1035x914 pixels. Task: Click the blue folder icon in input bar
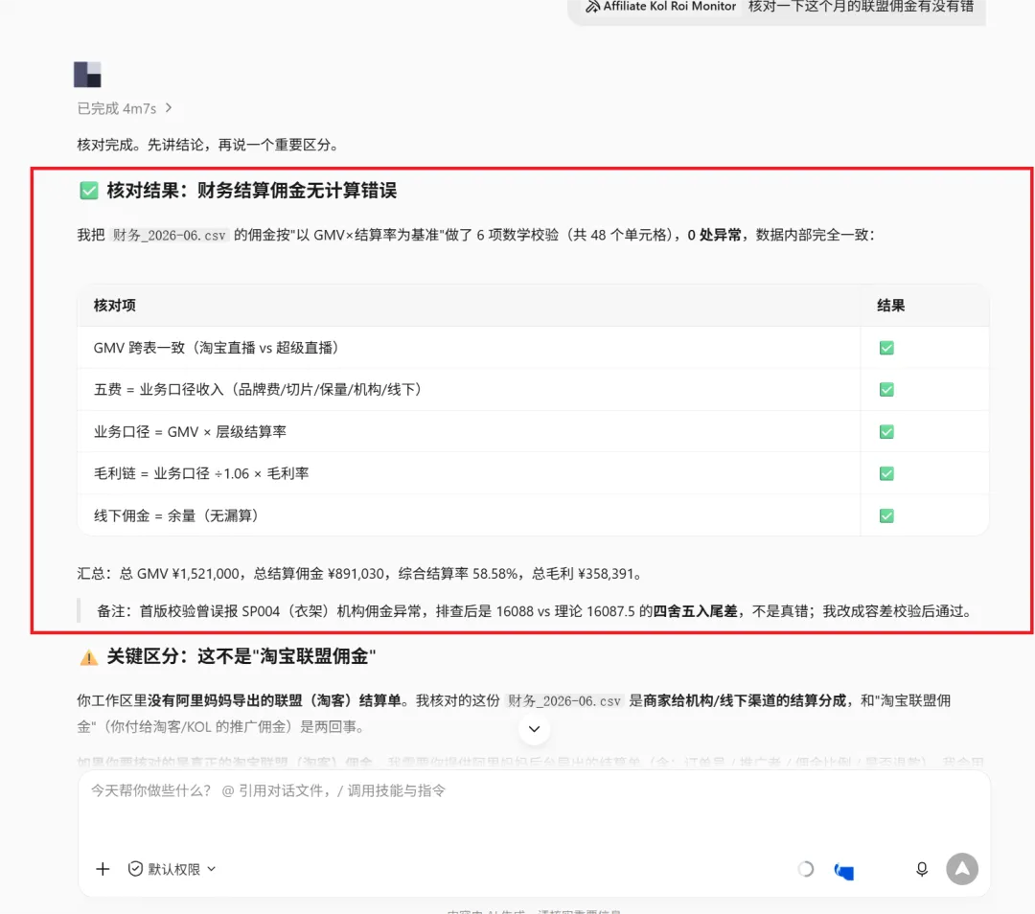click(x=844, y=871)
